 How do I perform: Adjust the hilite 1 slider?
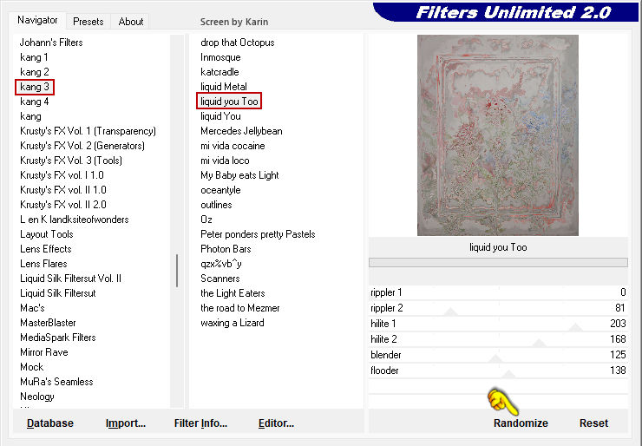coord(574,328)
